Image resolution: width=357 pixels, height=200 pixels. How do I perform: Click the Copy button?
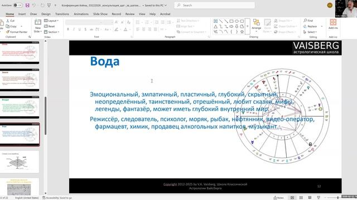(11, 26)
